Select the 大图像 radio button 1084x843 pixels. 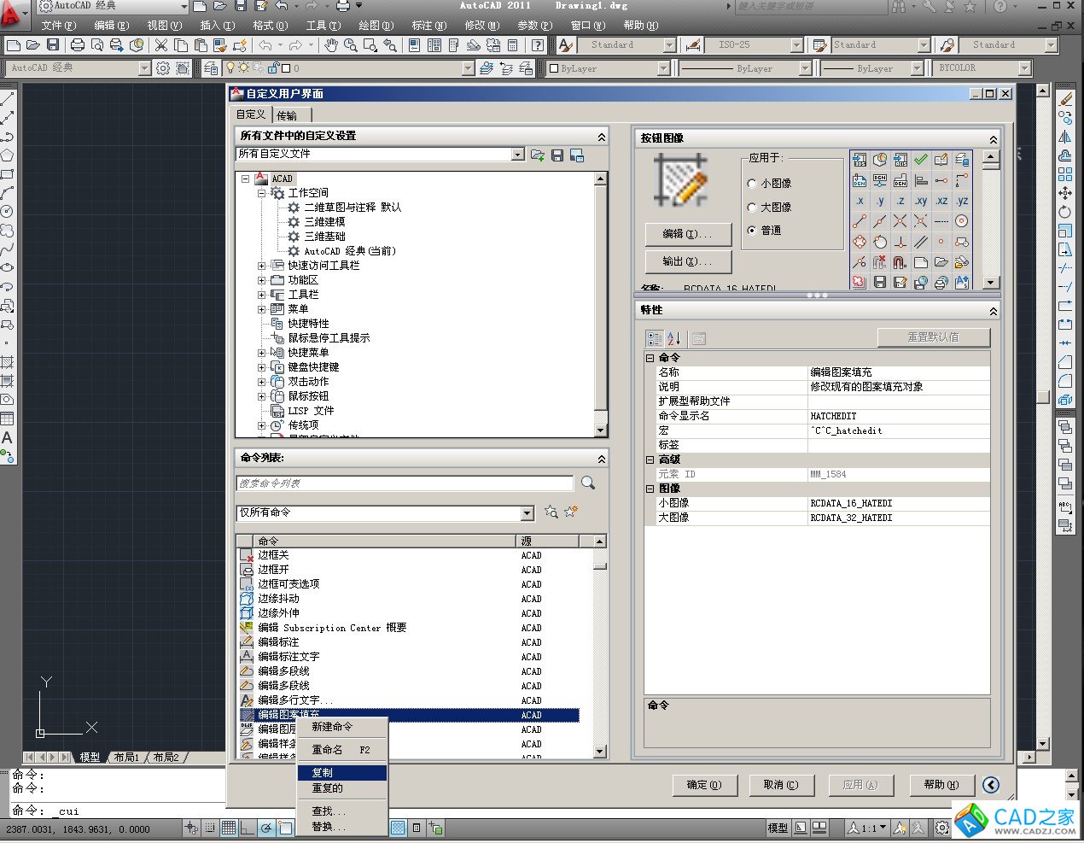point(752,208)
